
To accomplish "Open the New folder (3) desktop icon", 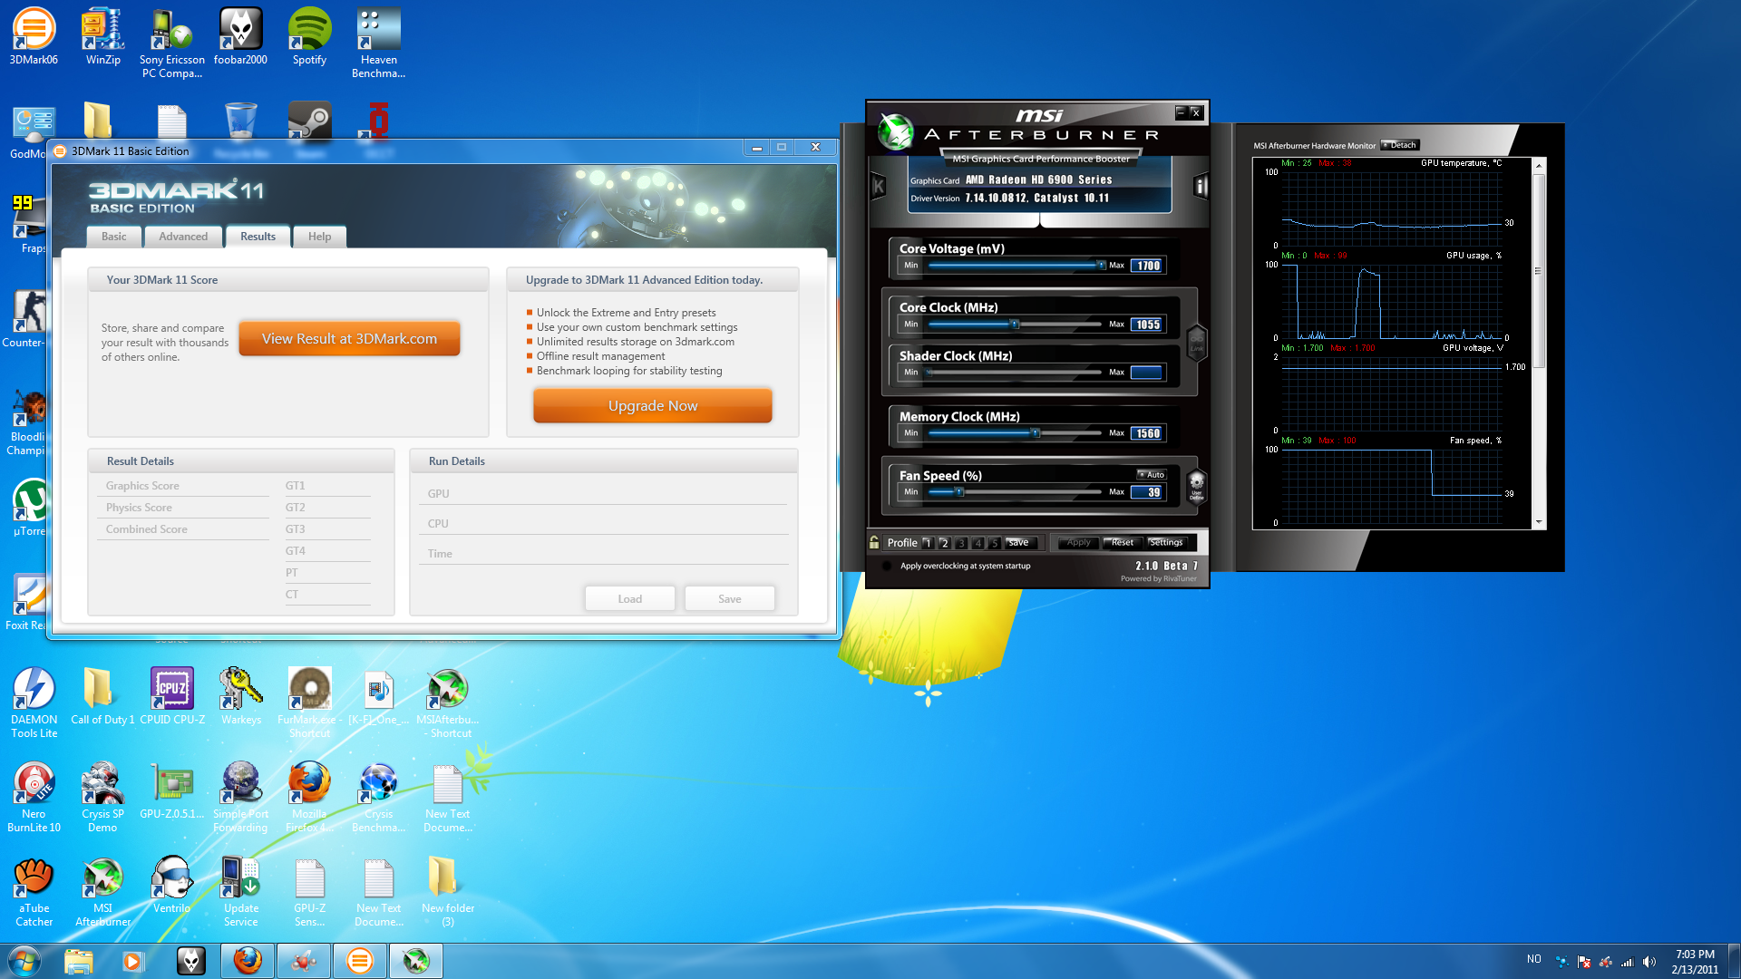I will [x=447, y=891].
